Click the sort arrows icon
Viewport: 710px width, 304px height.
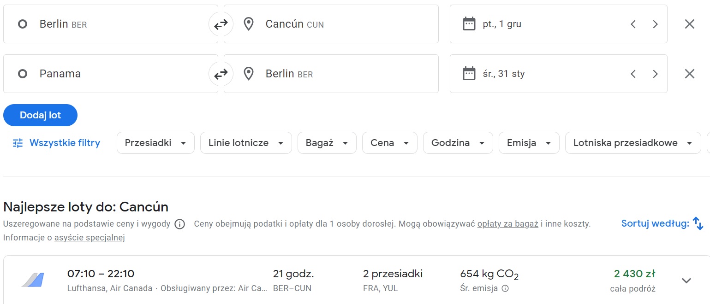pos(698,224)
